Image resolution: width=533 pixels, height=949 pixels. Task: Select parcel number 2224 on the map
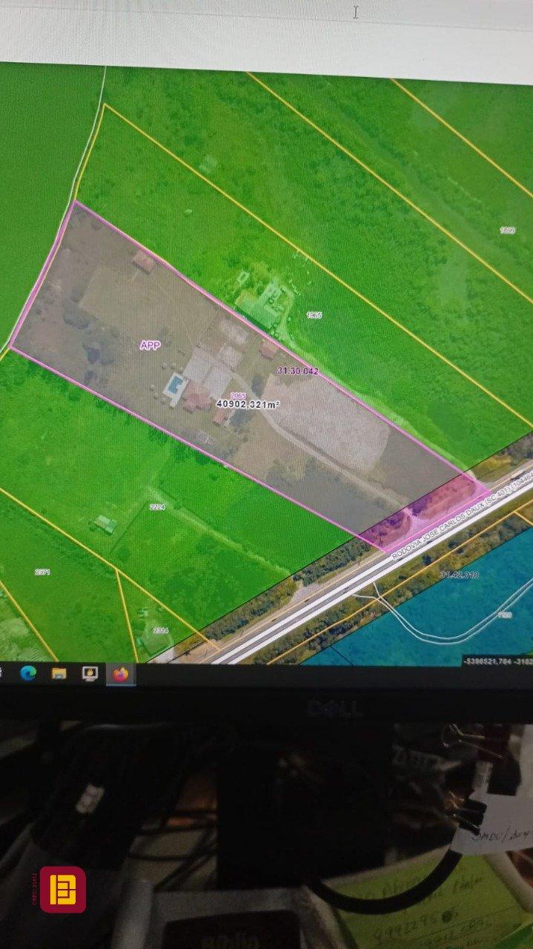tap(157, 507)
